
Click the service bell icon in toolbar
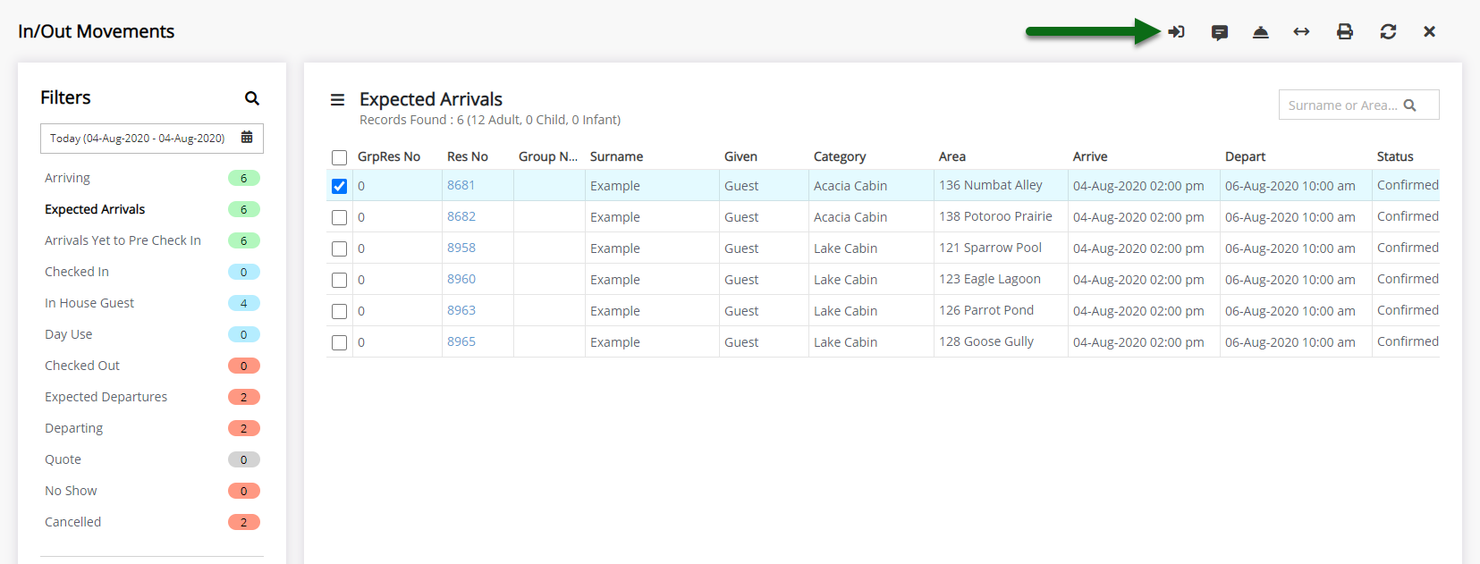pos(1260,32)
